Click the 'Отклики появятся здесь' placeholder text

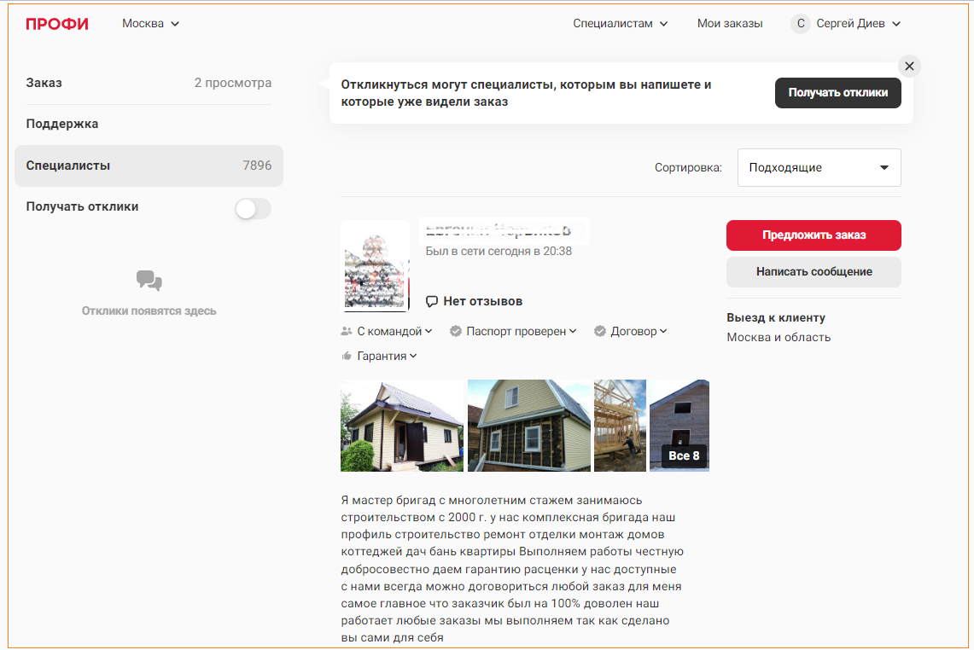click(x=149, y=311)
